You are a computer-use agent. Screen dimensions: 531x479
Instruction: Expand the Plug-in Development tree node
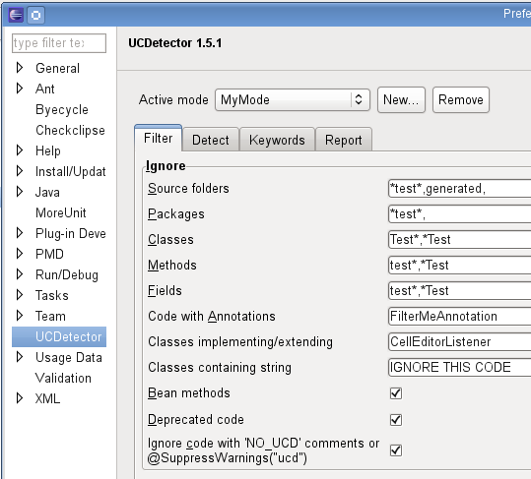click(x=20, y=232)
